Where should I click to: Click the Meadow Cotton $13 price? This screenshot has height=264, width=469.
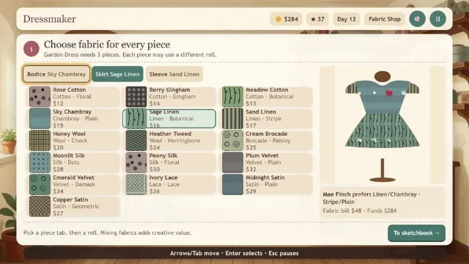tap(251, 103)
